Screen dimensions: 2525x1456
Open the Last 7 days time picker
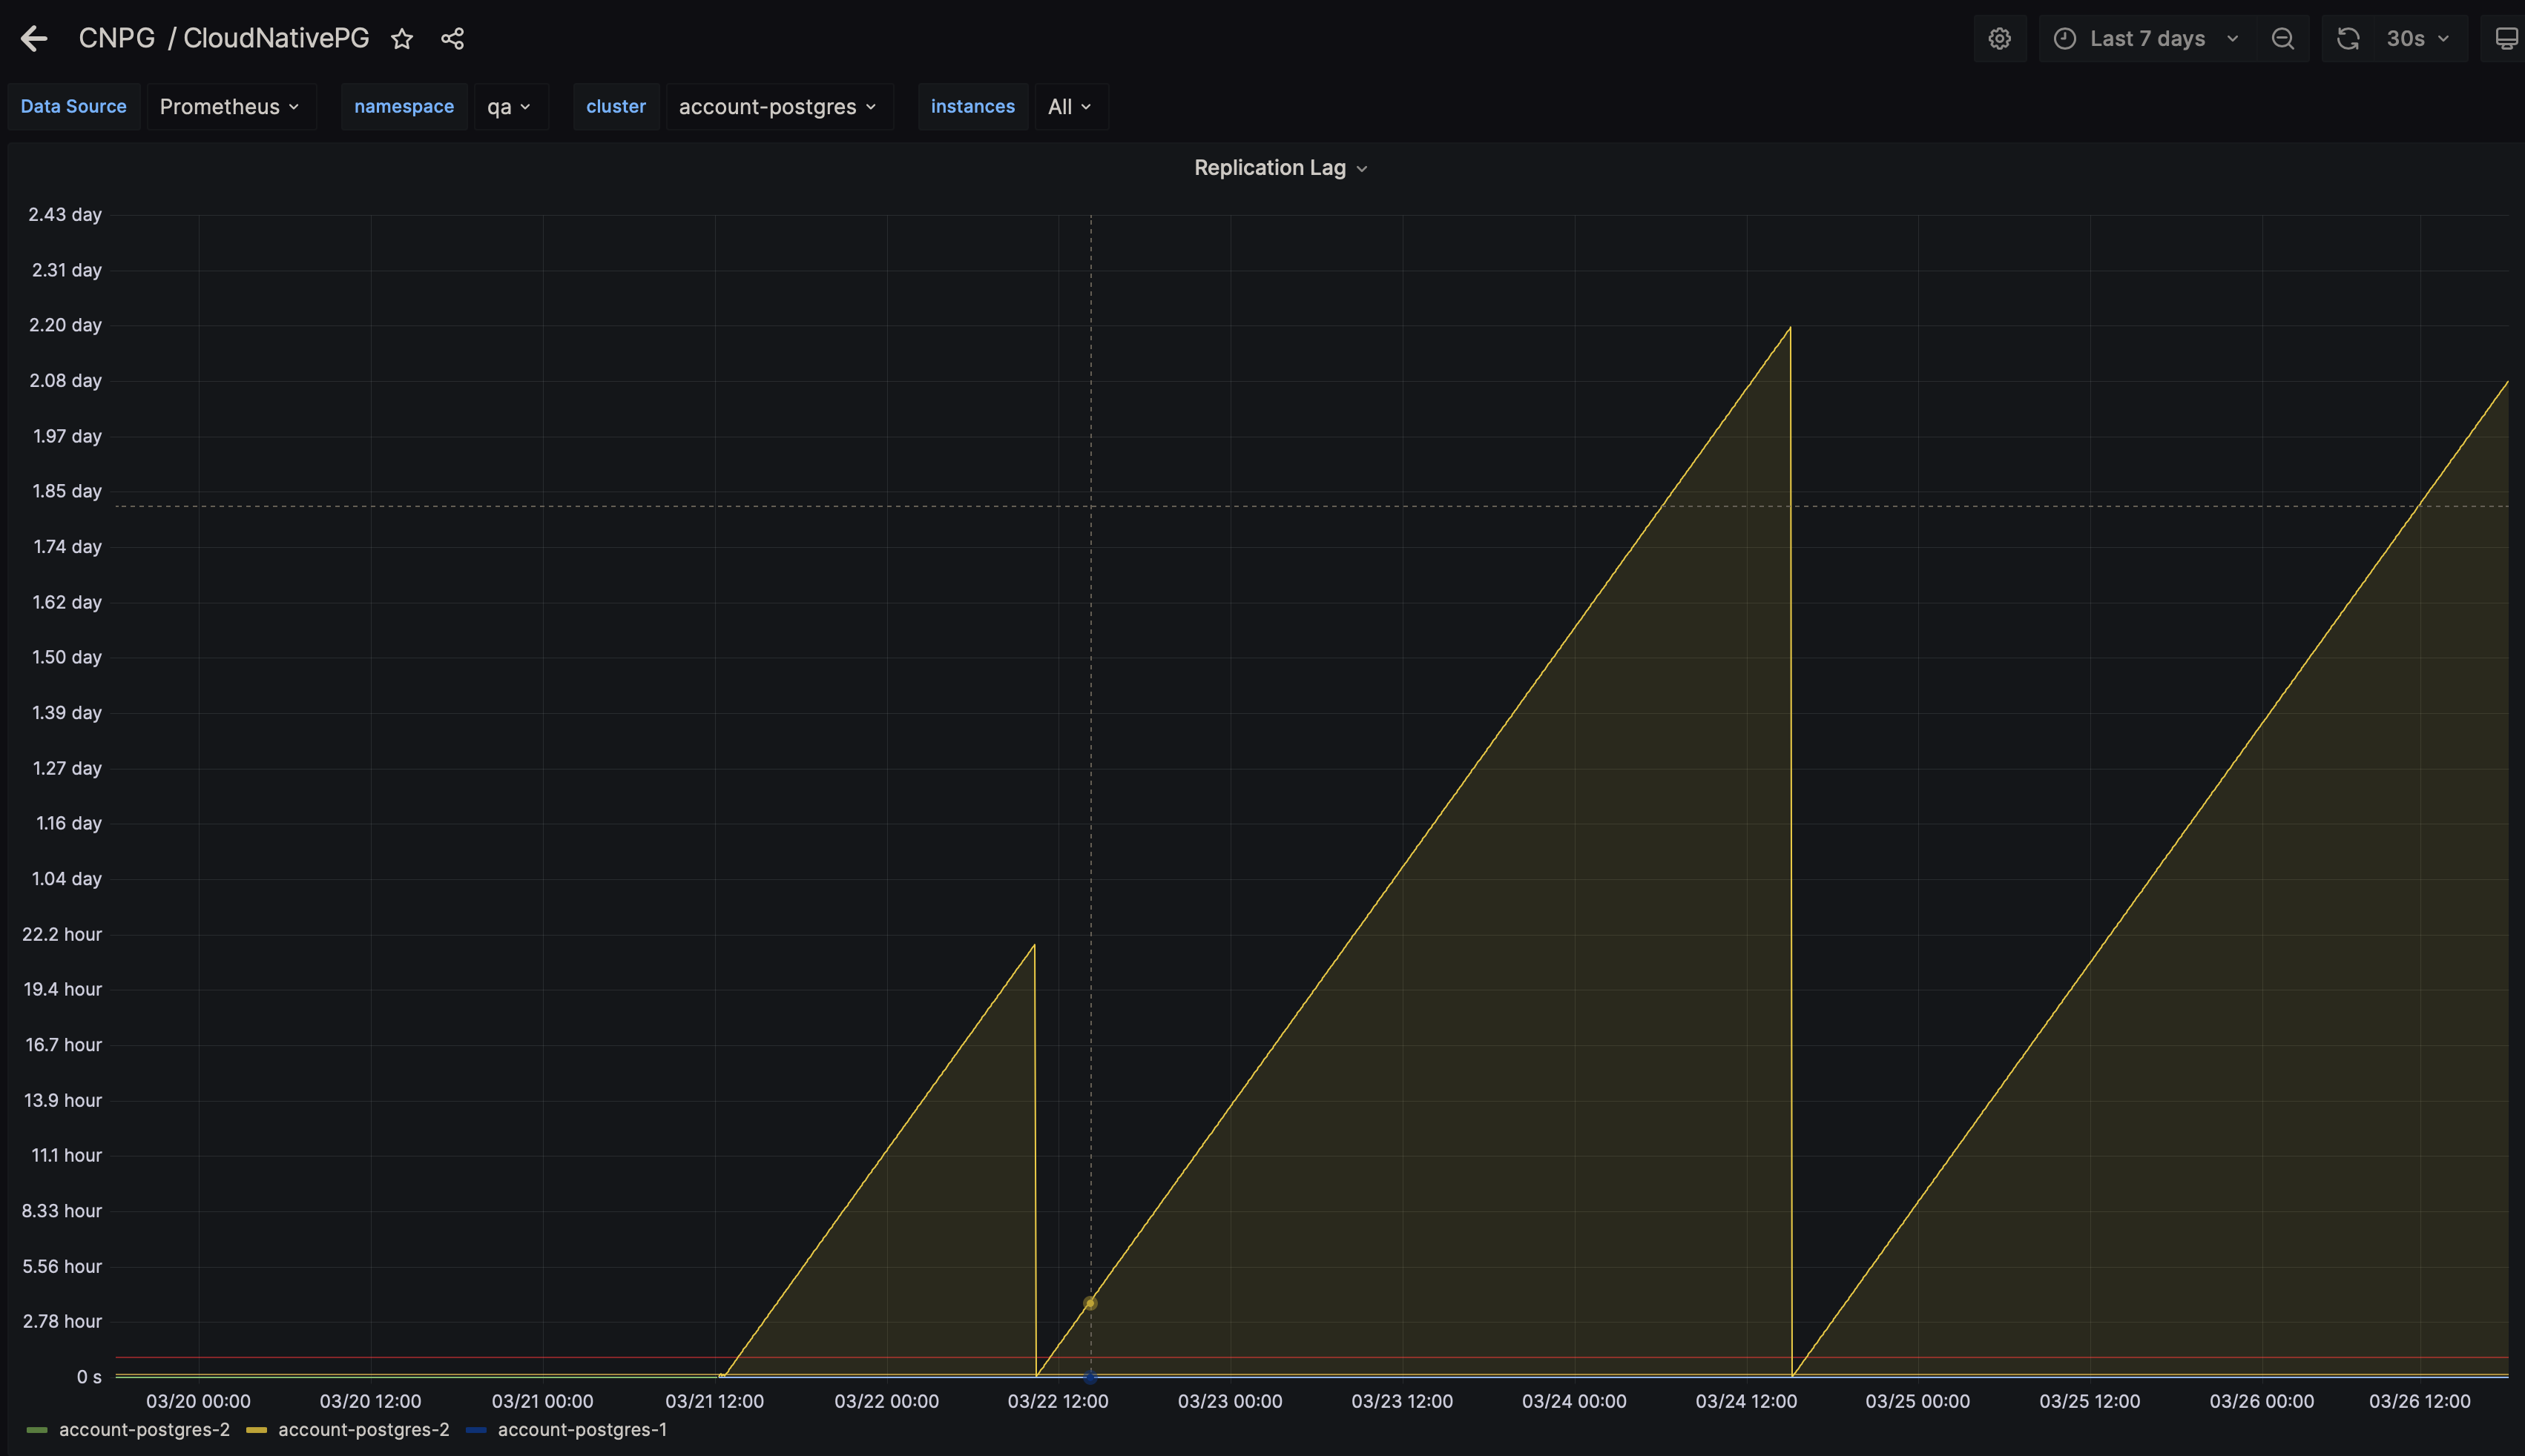pyautogui.click(x=2147, y=39)
